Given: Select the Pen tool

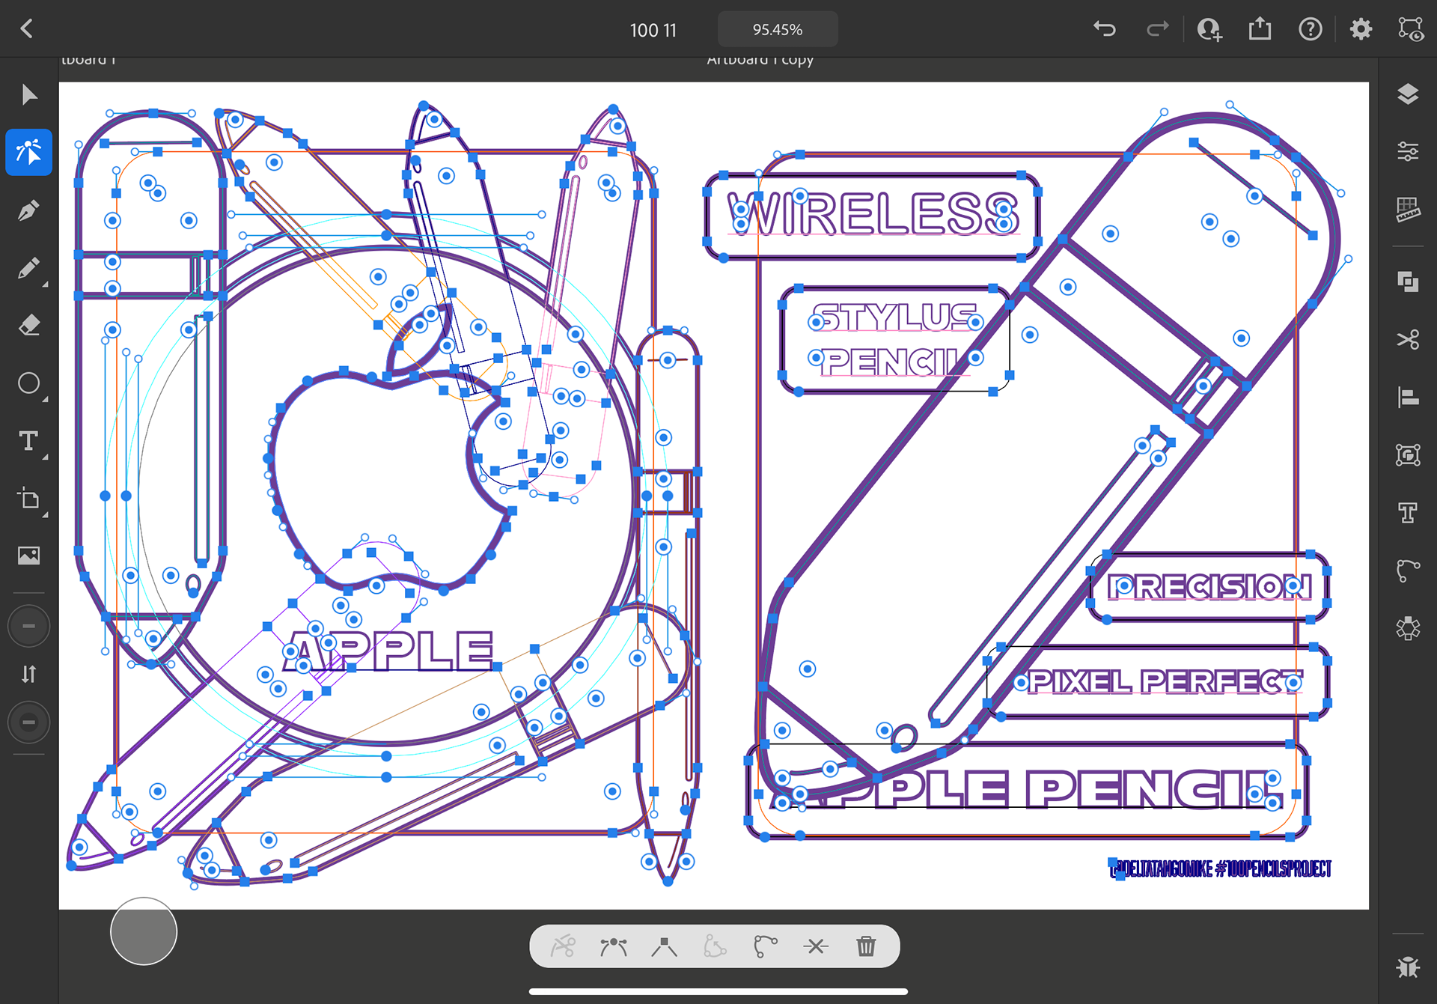Looking at the screenshot, I should 28,210.
